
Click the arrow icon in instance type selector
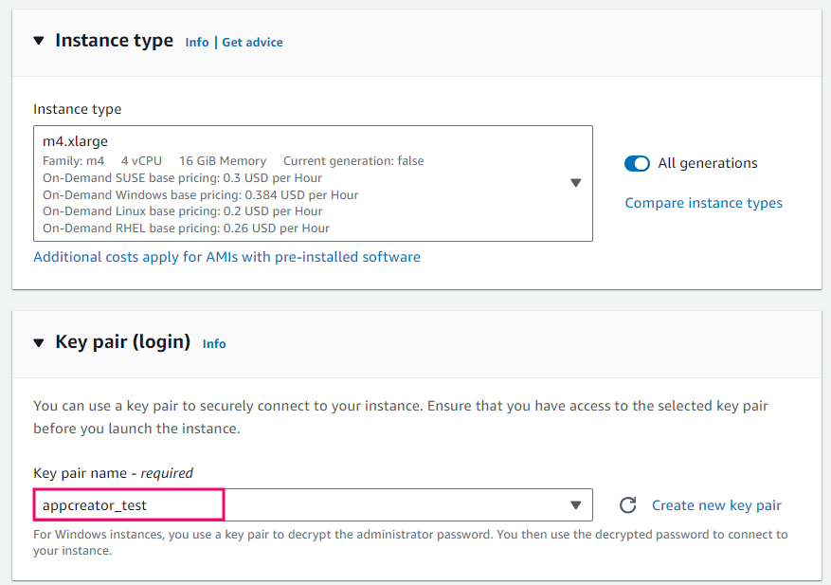coord(575,183)
